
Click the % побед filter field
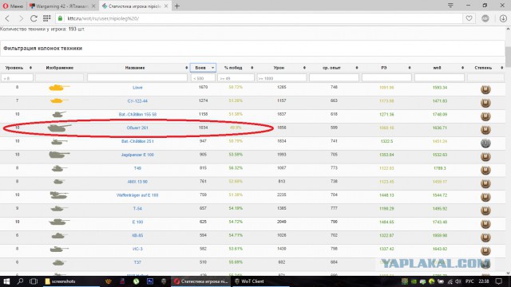[x=236, y=78]
